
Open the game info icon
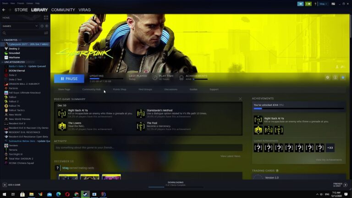point(335,77)
